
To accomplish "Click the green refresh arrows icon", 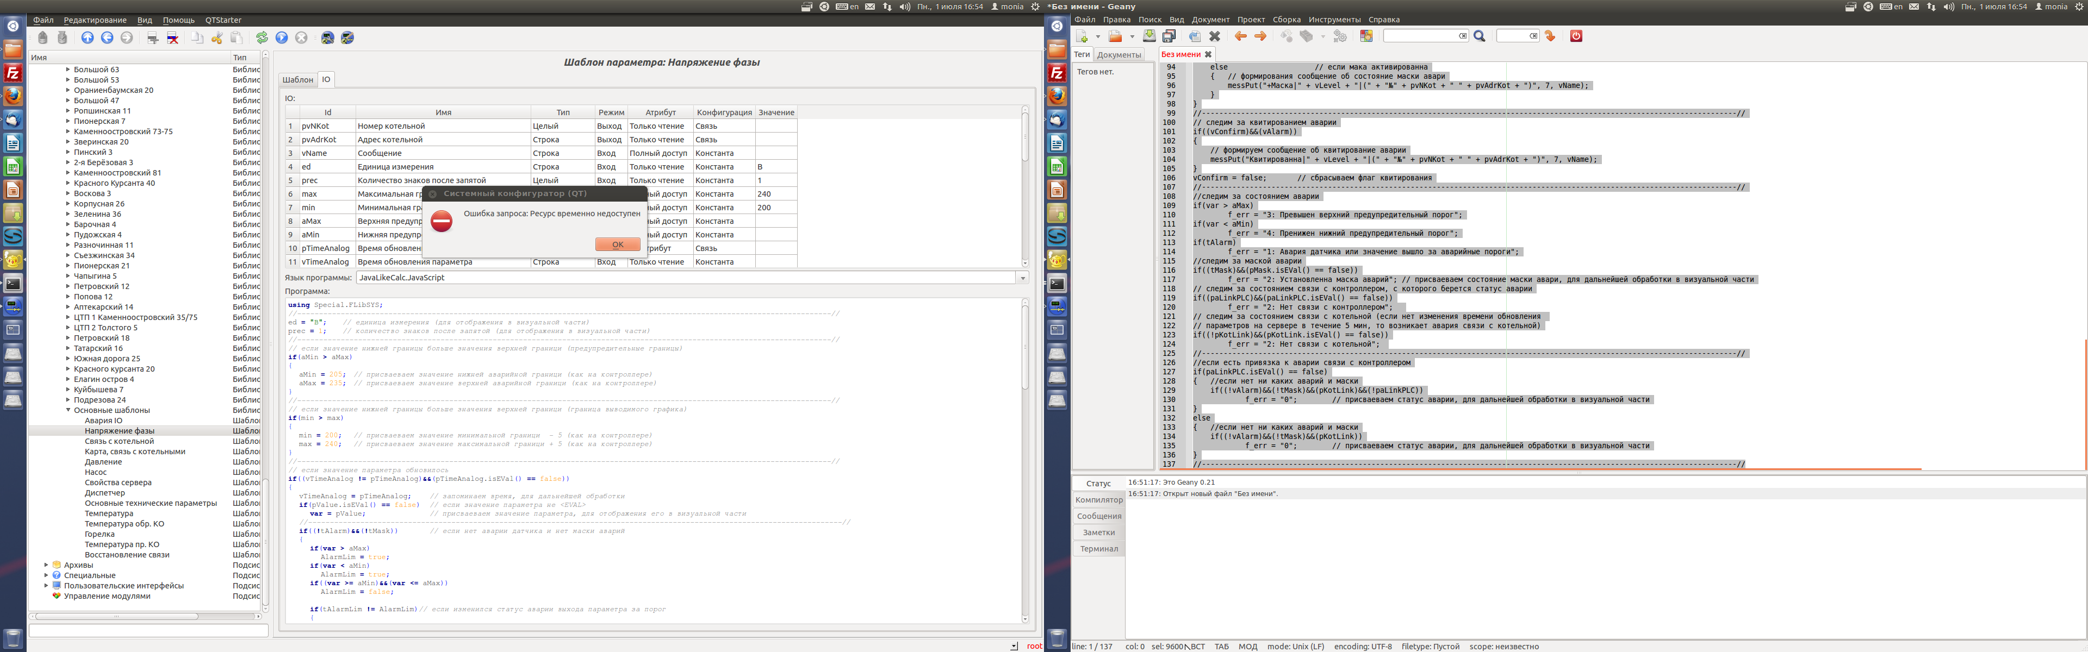I will (262, 38).
